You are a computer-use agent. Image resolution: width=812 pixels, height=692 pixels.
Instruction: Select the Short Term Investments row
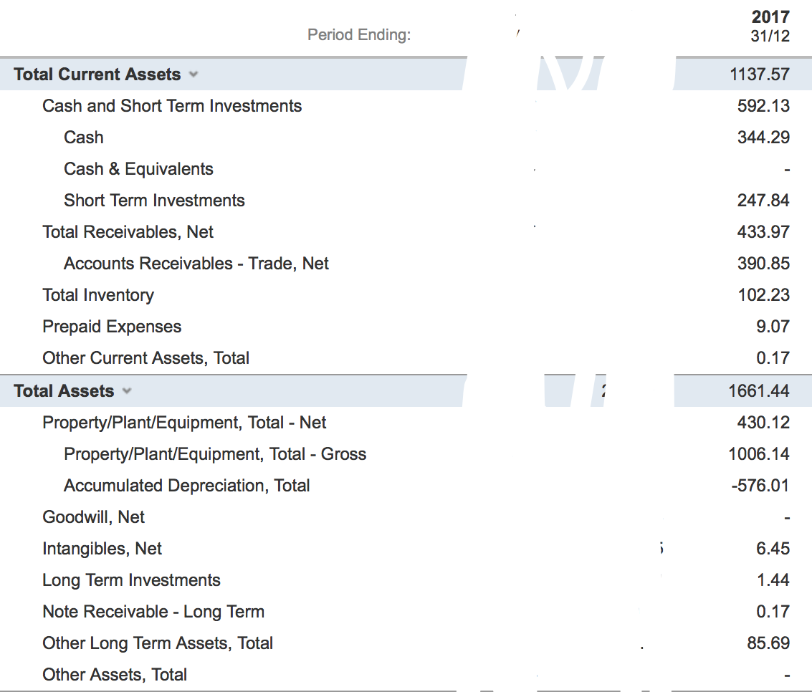coord(154,200)
